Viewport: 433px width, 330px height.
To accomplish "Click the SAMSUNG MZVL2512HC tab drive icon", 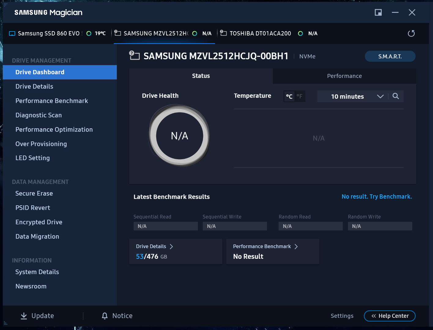I will tap(118, 33).
